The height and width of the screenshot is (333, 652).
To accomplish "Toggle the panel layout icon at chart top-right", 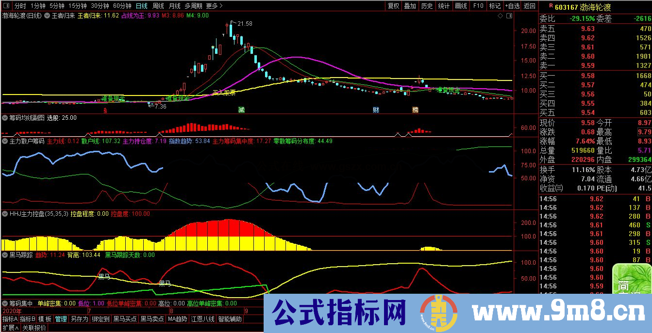I will pyautogui.click(x=508, y=16).
